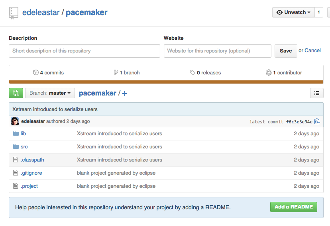Click the Cancel link

pyautogui.click(x=312, y=51)
